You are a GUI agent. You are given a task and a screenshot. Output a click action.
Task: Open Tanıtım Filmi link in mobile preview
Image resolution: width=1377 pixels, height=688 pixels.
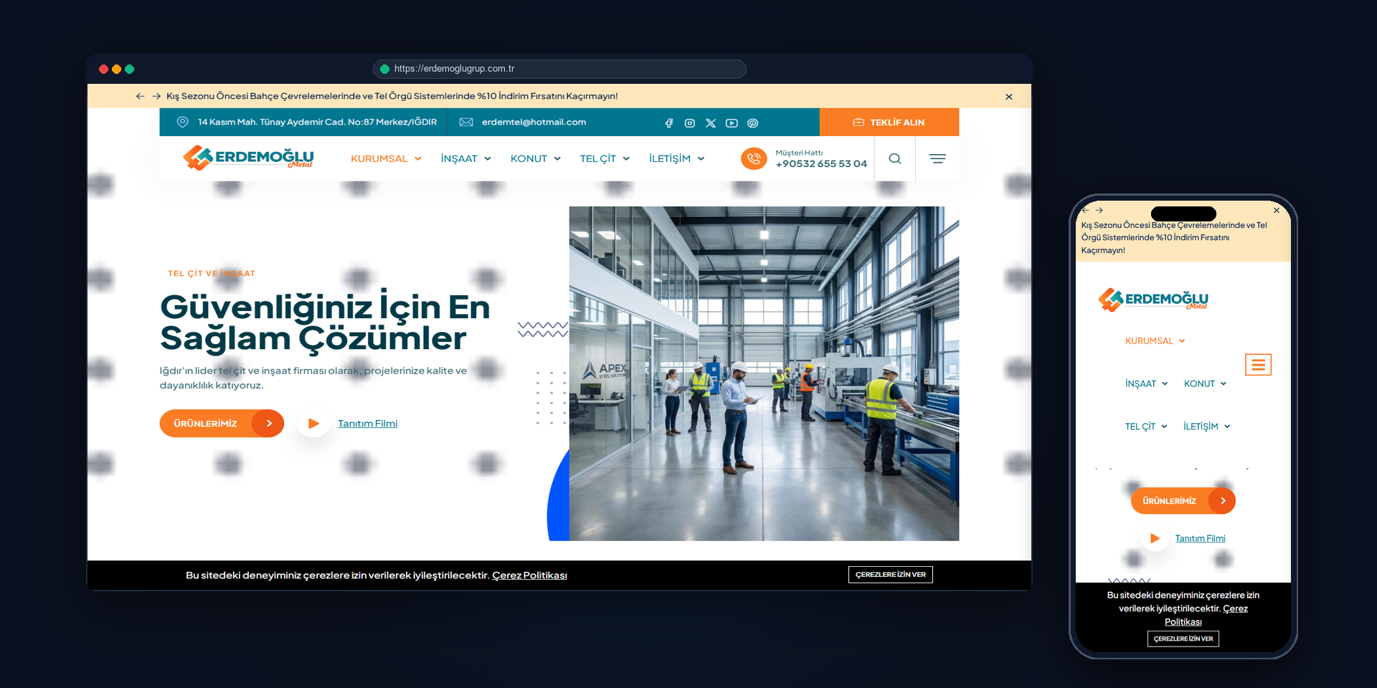(x=1200, y=538)
